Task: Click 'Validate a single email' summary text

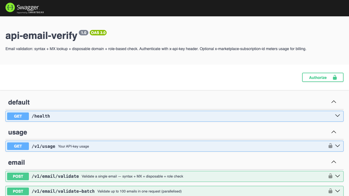Action: (133, 176)
